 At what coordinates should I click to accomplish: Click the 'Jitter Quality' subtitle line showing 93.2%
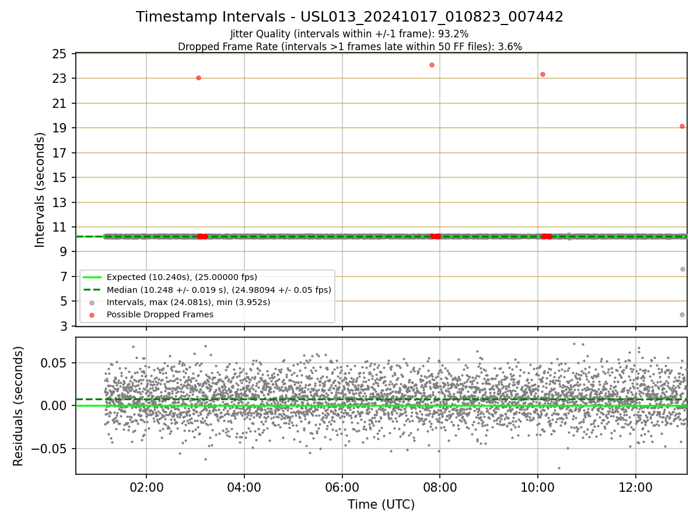coord(349,34)
